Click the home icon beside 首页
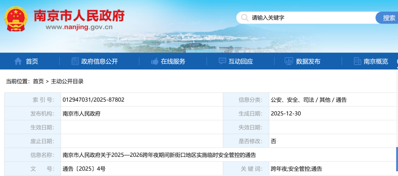 tap(18, 61)
